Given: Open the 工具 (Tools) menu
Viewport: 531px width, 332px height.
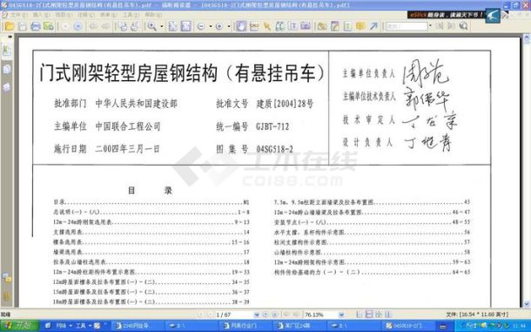Looking at the screenshot, I should (x=131, y=15).
